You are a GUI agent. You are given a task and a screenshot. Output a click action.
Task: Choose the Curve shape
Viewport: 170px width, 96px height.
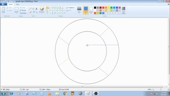50,8
